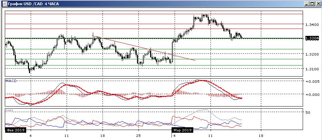
Task: Select the MACD indicator label
Action: click(x=11, y=81)
